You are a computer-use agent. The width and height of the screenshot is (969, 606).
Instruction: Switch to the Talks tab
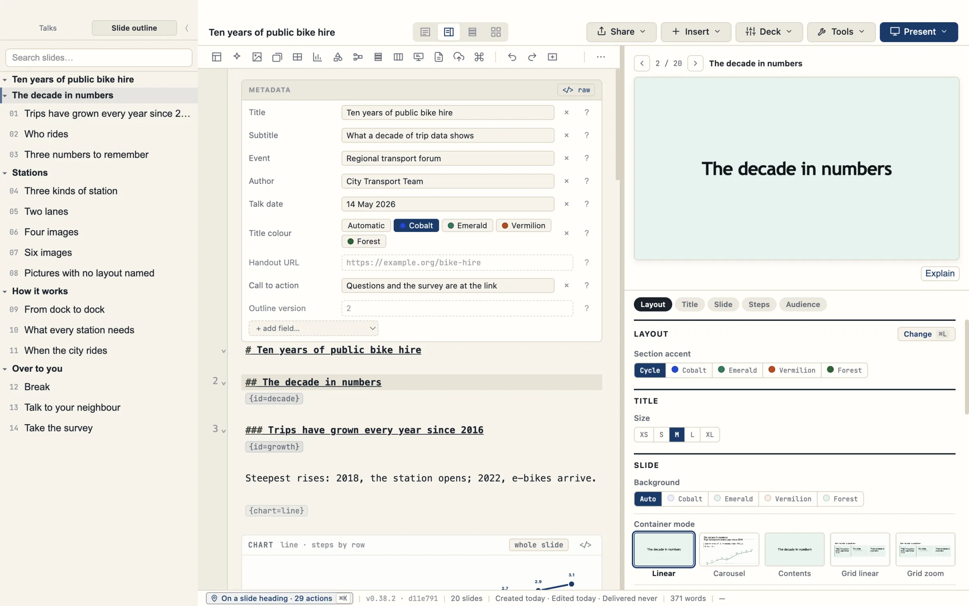click(48, 28)
